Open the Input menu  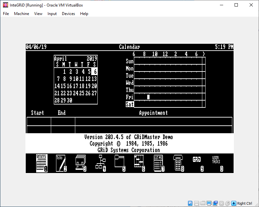tap(52, 14)
